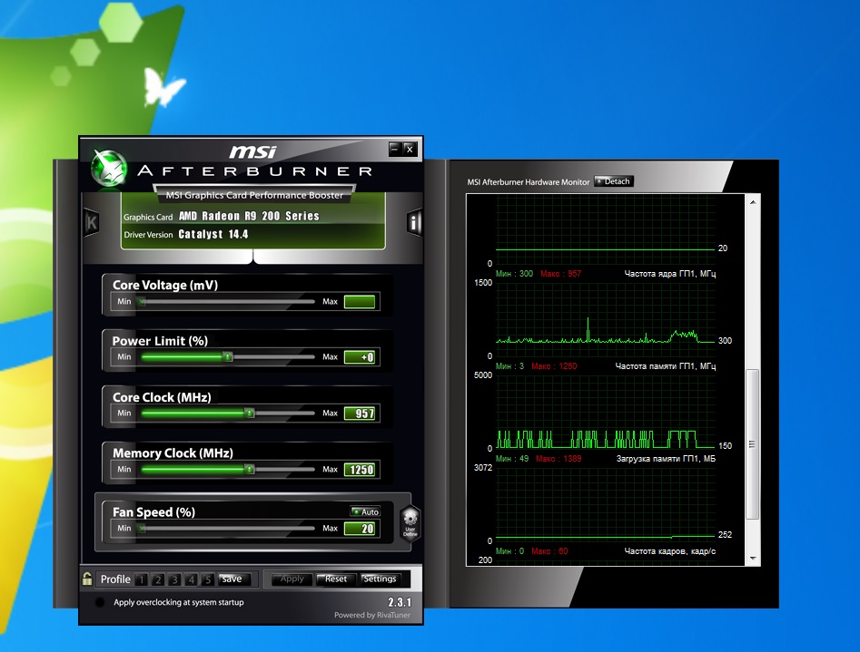
Task: Click the Core Voltage value field
Action: coord(360,301)
